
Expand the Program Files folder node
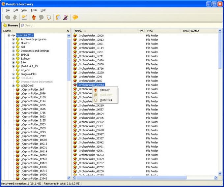coord(14,74)
